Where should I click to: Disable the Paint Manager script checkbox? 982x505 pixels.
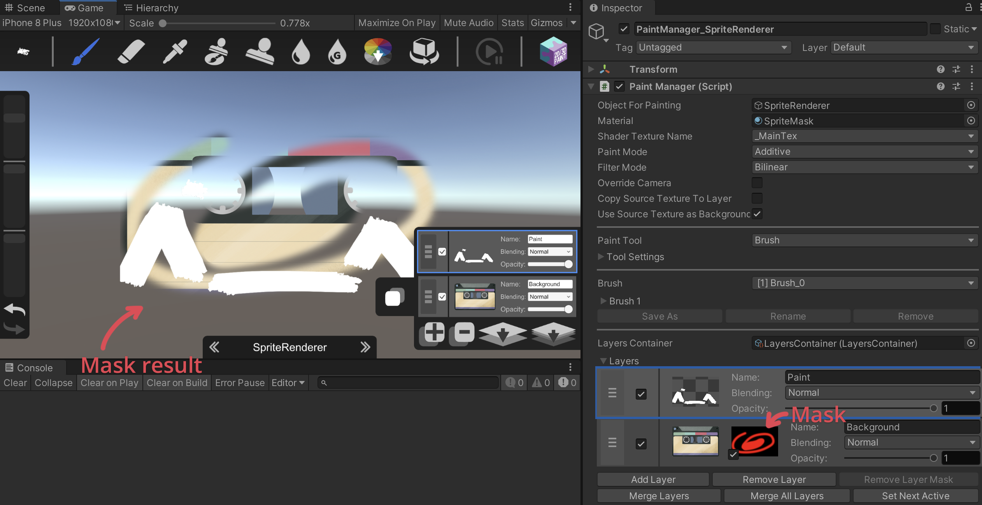point(619,86)
